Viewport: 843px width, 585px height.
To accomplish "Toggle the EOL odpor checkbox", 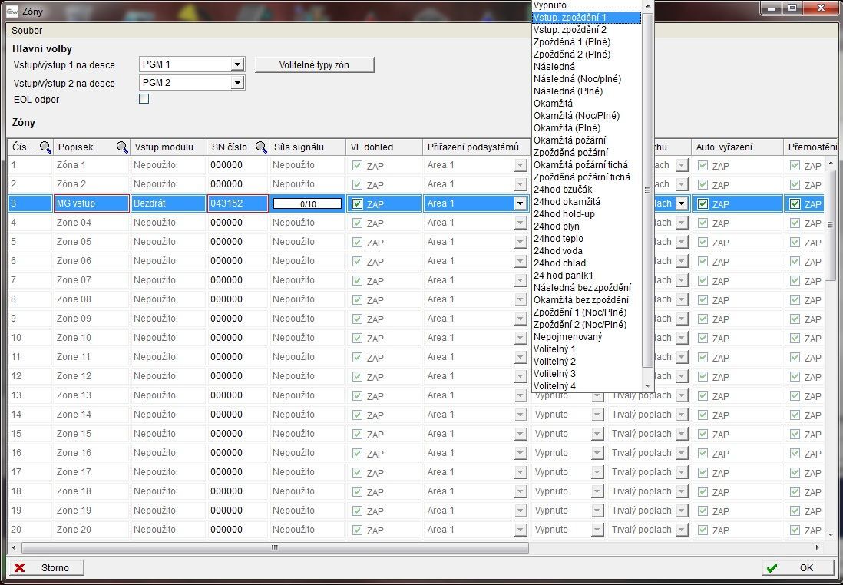I will pyautogui.click(x=144, y=99).
